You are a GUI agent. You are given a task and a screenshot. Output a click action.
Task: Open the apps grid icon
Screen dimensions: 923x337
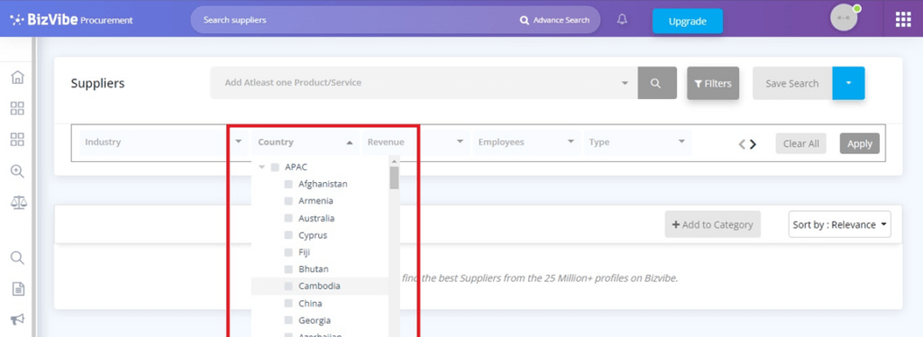click(903, 20)
